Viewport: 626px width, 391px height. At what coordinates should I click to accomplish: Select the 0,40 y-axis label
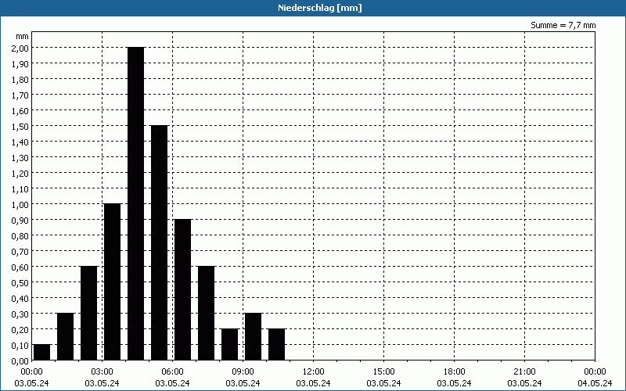21,298
